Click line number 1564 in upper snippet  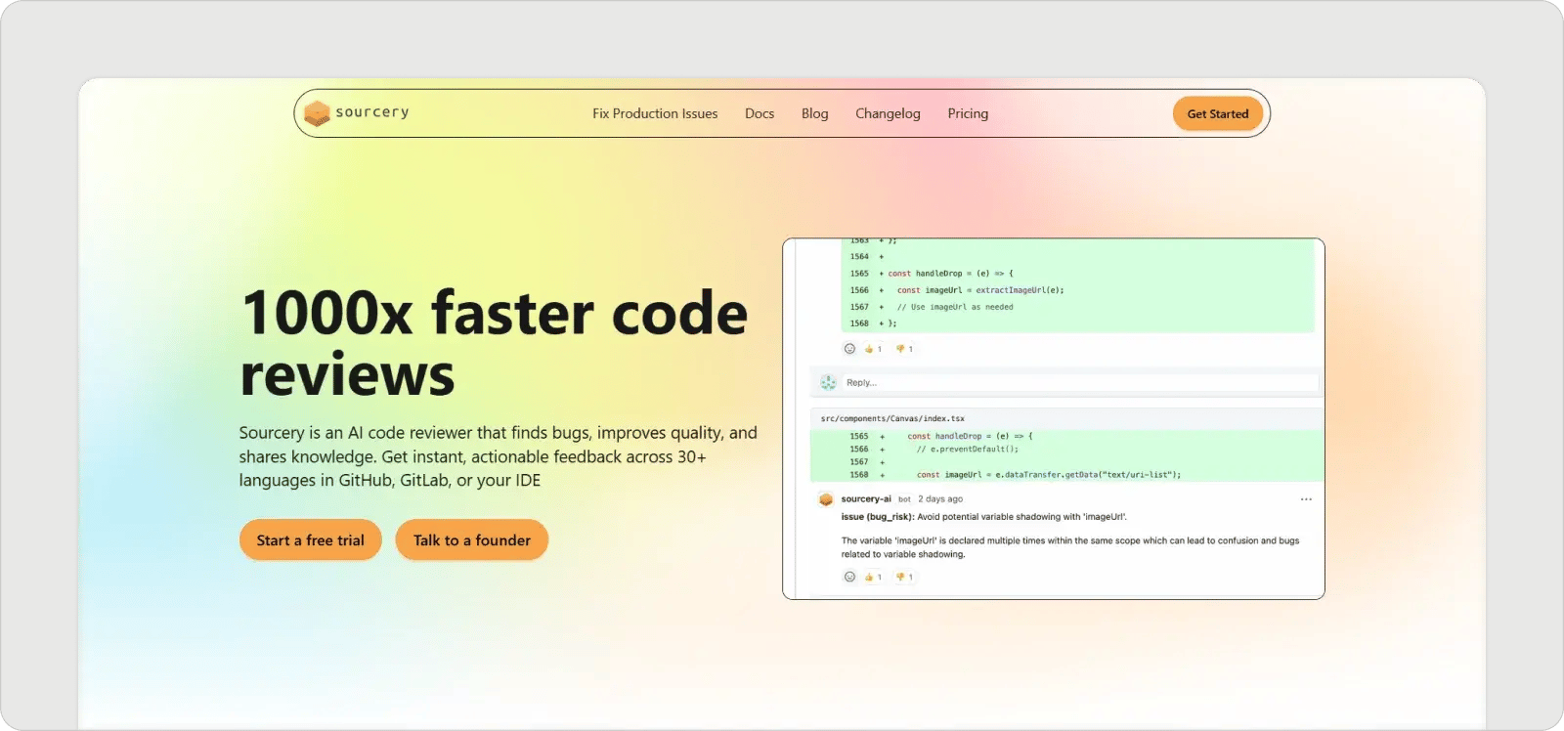click(x=859, y=257)
